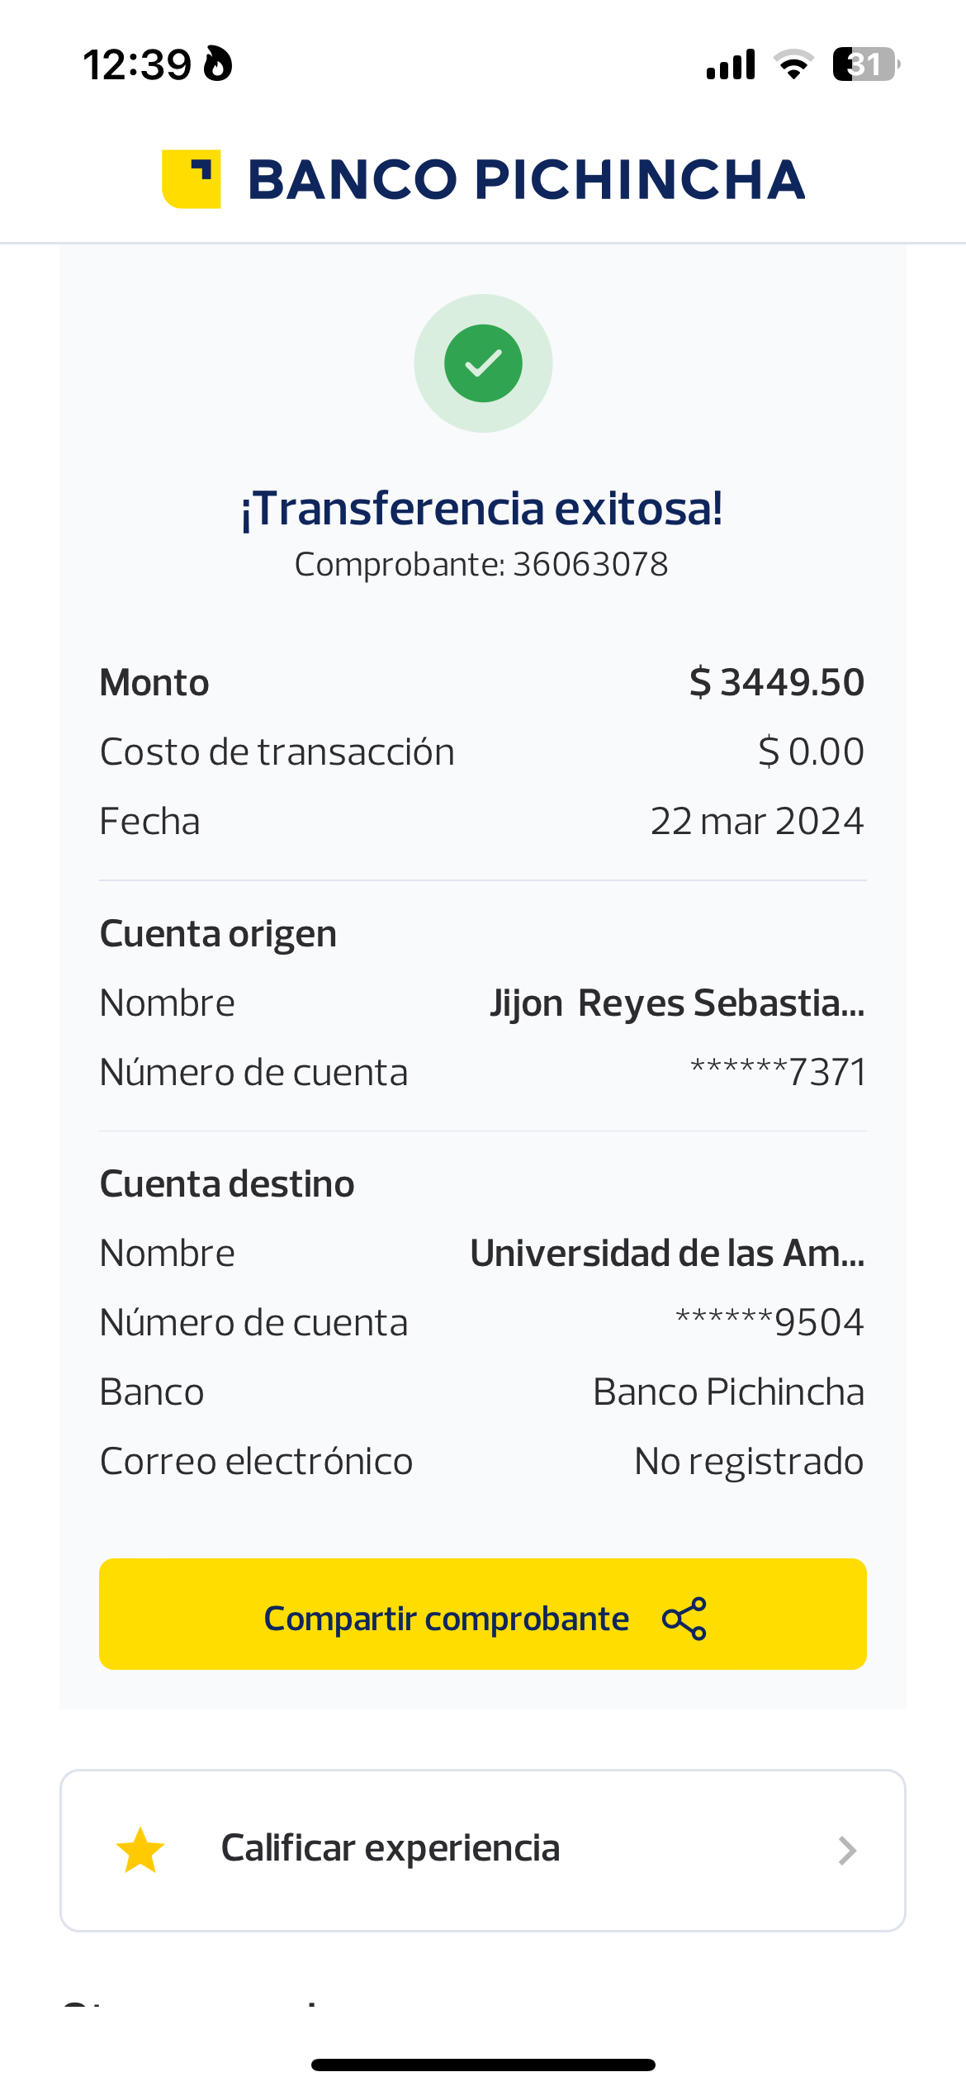Tap the Comprobante number 36063078
966x2091 pixels.
pos(590,565)
